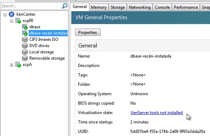210x136 pixels.
Task: Select the xcp00 host label
Action: (x=28, y=21)
